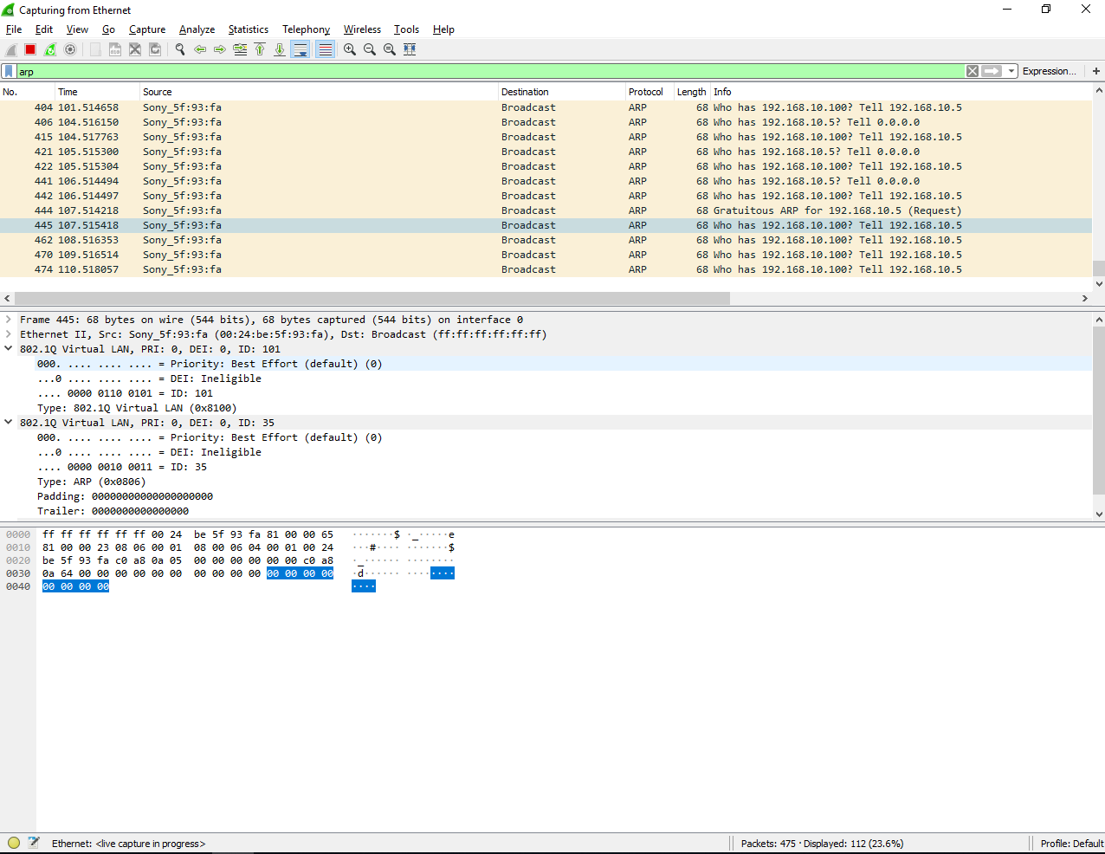
Task: Jump to the last packet
Action: (x=280, y=49)
